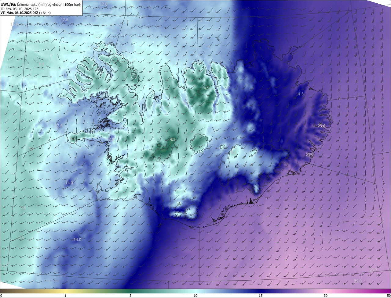Click the 5 tick on color scale

[x=130, y=296]
